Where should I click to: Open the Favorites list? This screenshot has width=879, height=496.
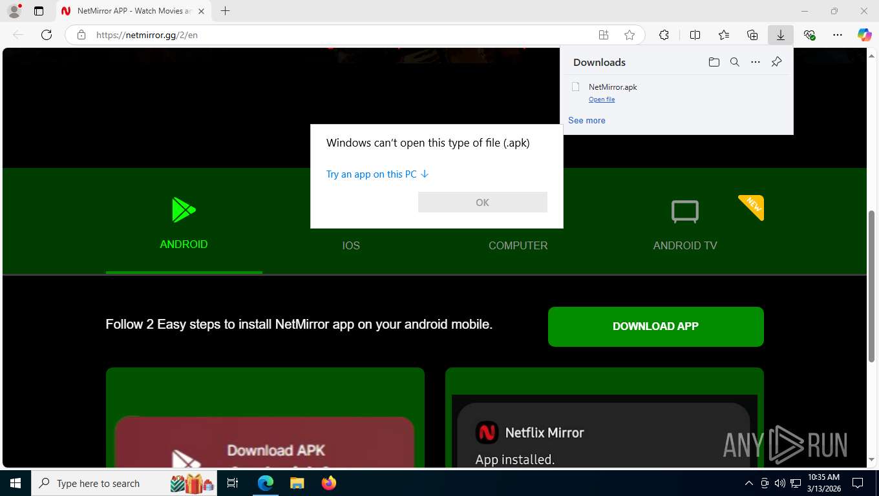[724, 35]
